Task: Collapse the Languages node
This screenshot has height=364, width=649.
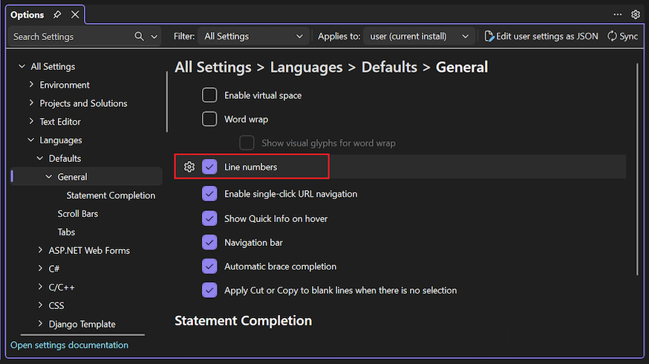Action: tap(31, 140)
